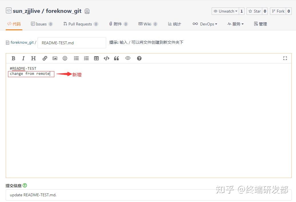Insert an image into the README
The width and height of the screenshot is (296, 202).
click(x=55, y=58)
